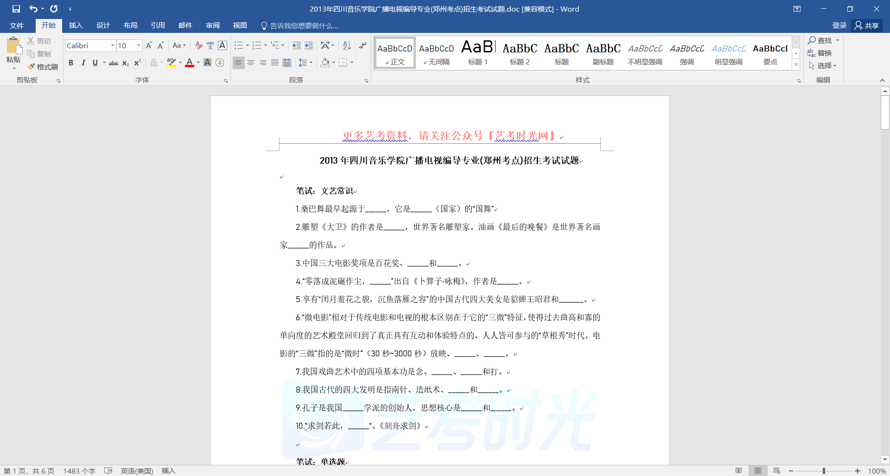Open the 插入 (Insert) ribbon tab
890x476 pixels.
pyautogui.click(x=76, y=25)
